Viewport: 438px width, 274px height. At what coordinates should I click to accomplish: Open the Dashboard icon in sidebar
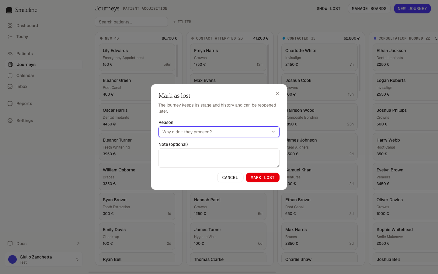point(10,26)
